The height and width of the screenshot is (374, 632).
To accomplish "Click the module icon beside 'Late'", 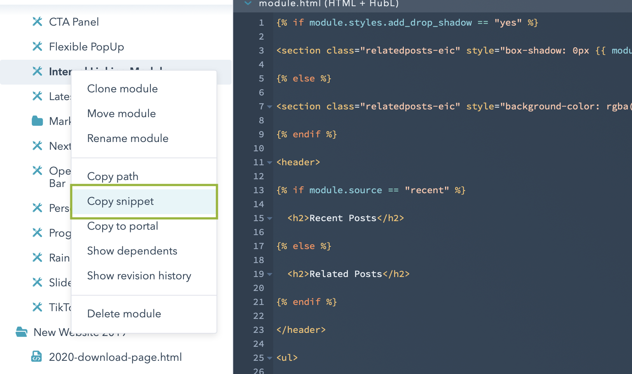I will (37, 96).
